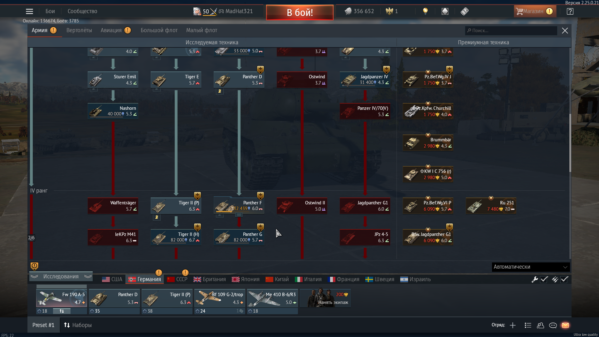The height and width of the screenshot is (337, 599).
Task: Click the Silver Lions balance 356 652
Action: tap(359, 11)
